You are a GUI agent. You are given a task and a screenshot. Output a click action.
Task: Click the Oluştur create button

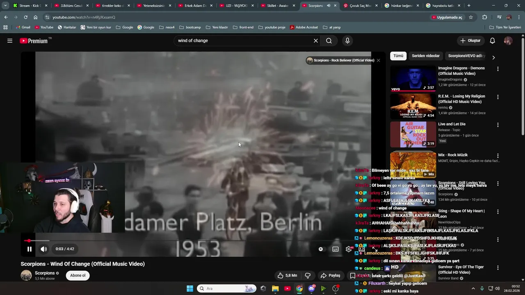click(x=470, y=41)
